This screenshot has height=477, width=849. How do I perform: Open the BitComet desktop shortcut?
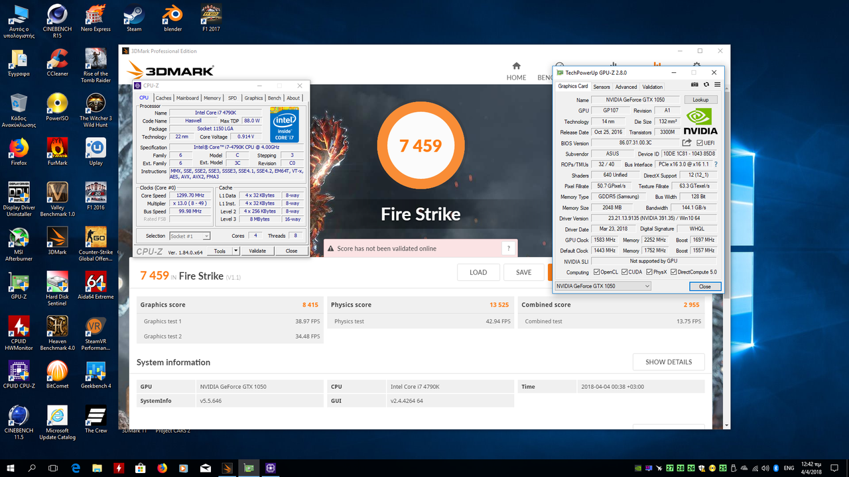(x=57, y=375)
